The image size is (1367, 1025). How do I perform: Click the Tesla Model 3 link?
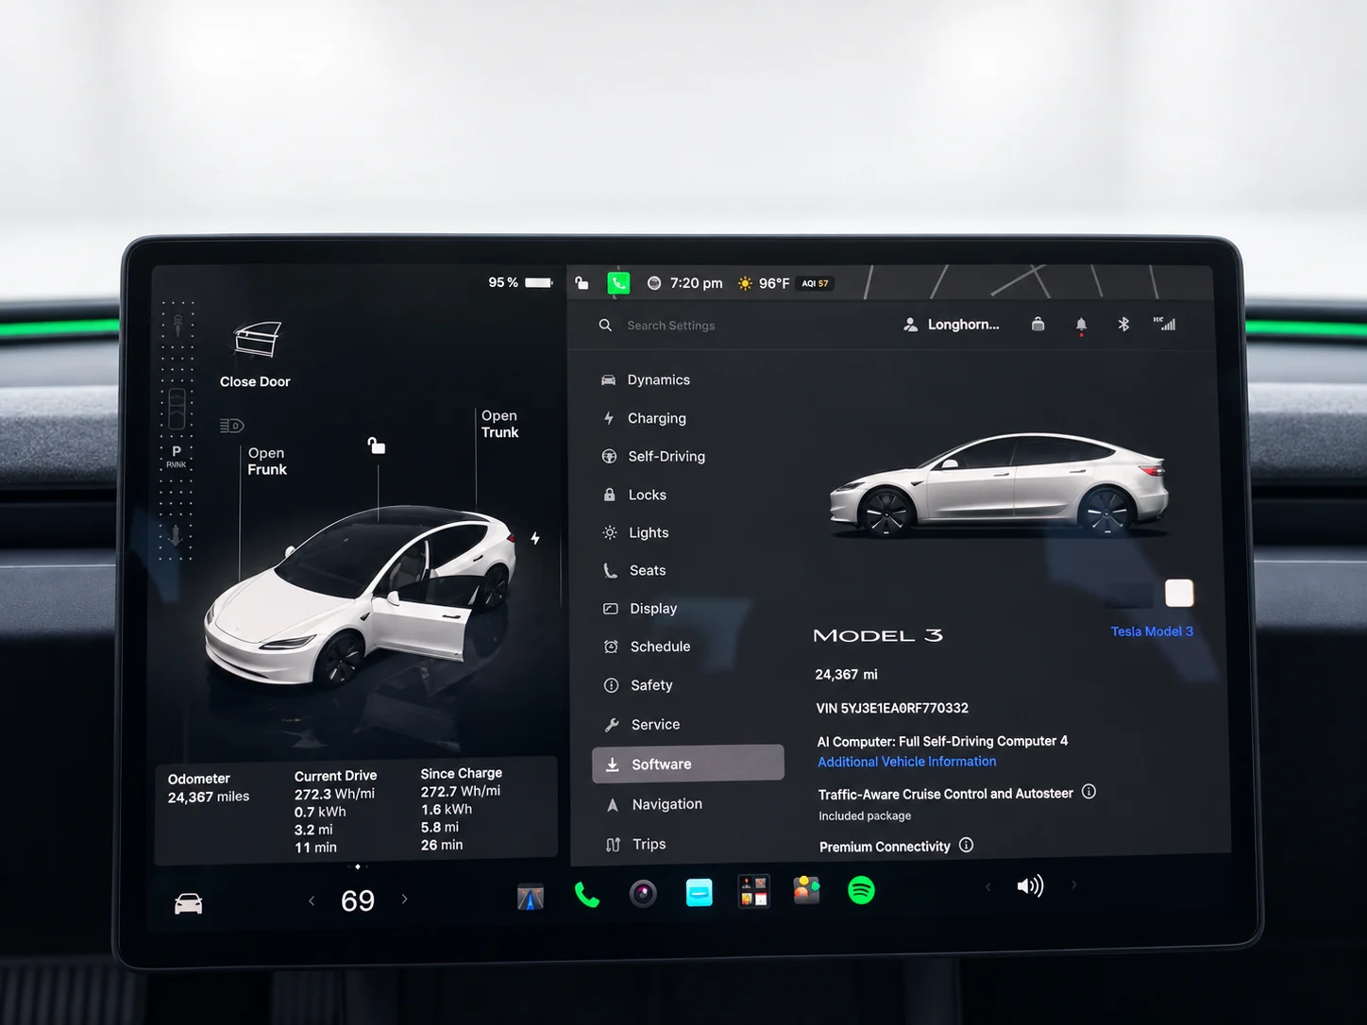tap(1152, 631)
